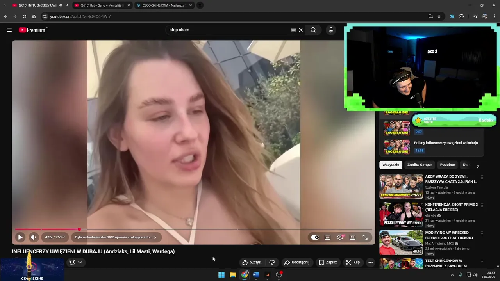500x281 pixels.
Task: Open the 7TV extension icon
Action: pos(452,16)
